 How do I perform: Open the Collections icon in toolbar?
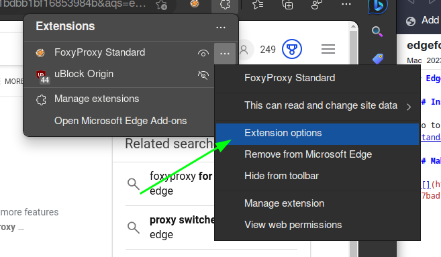point(287,5)
